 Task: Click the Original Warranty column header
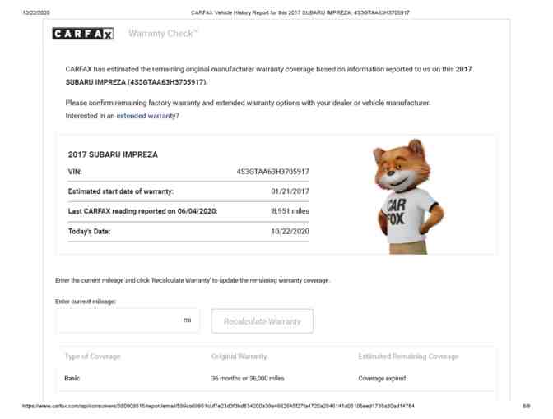click(239, 357)
